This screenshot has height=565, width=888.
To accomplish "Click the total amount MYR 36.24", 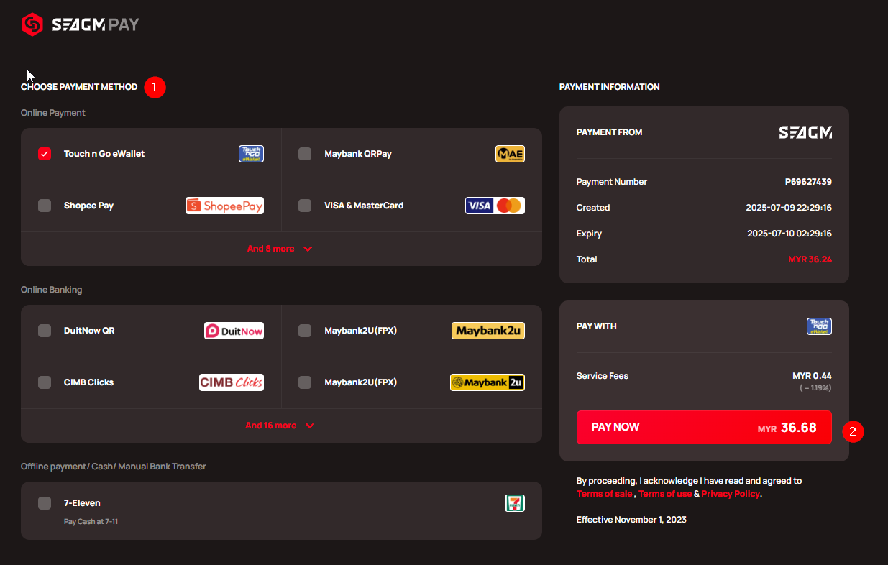I will (x=810, y=259).
